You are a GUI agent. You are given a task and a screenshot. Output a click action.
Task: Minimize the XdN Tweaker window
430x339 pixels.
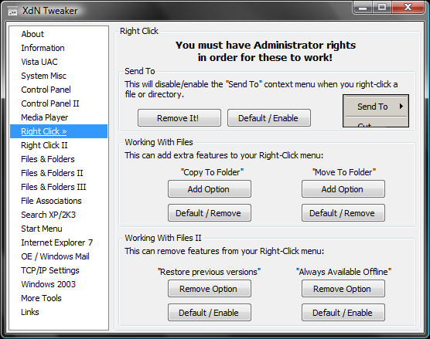363,8
